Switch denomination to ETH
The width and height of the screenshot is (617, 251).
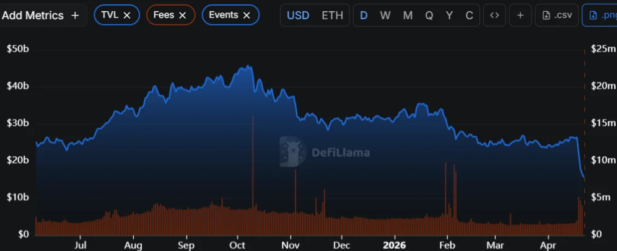[332, 15]
